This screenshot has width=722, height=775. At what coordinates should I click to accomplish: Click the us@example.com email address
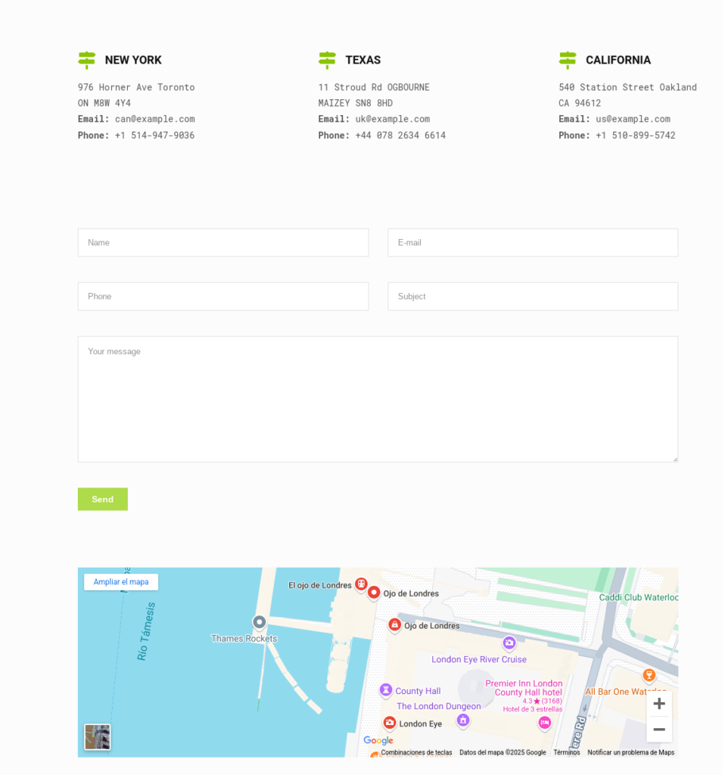[x=633, y=119]
